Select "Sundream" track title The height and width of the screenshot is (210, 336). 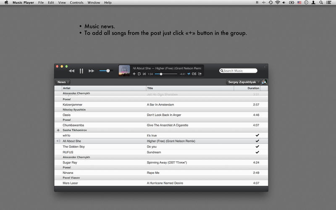154,152
